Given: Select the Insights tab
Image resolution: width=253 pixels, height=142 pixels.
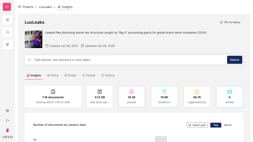Looking at the screenshot, I should (34, 75).
